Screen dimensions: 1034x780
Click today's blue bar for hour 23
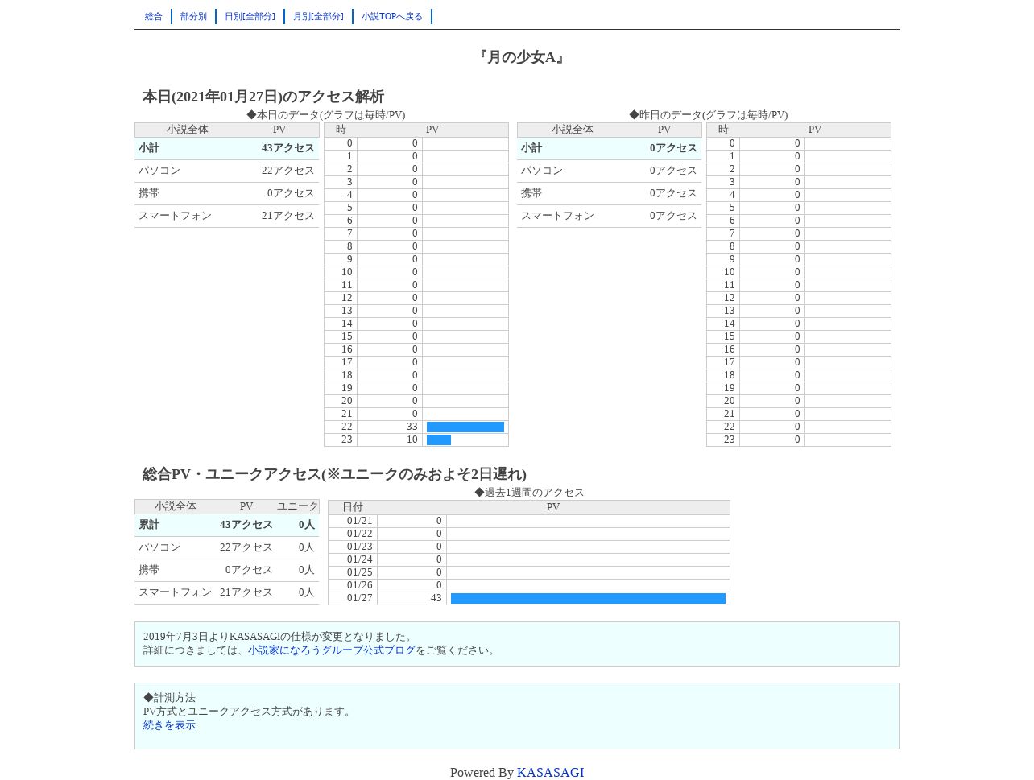439,440
